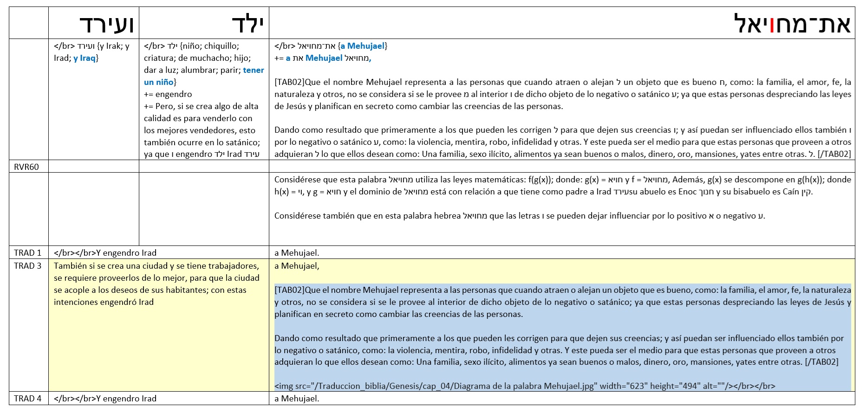Select the TRAD 3 row label
The image size is (865, 413).
click(27, 266)
